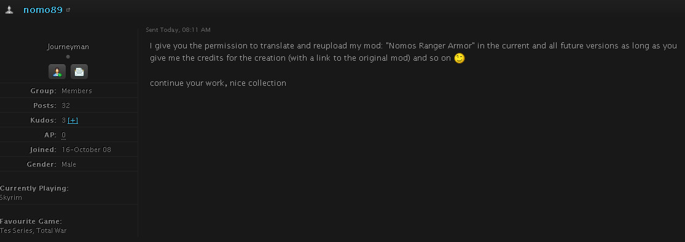Viewport: 685px width, 242px height.
Task: Click the AP value 0 link
Action: pyautogui.click(x=63, y=135)
